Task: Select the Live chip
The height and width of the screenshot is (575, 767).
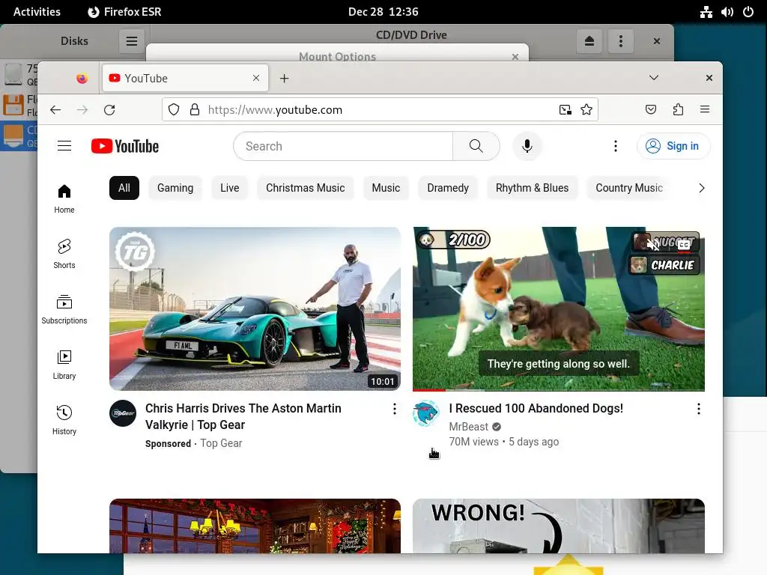Action: pos(229,188)
